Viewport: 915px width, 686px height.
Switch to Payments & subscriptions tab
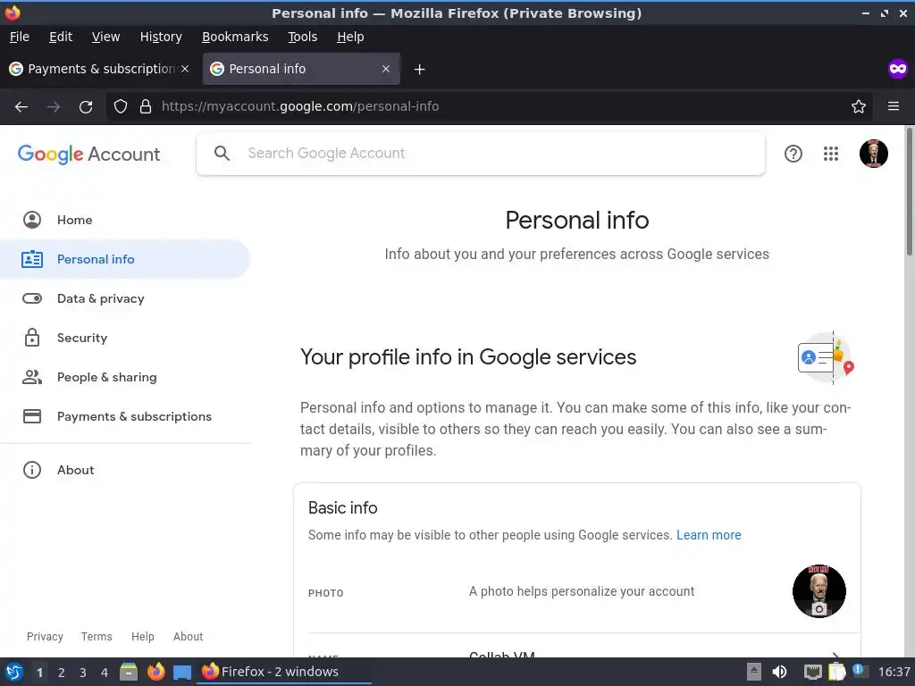[99, 69]
